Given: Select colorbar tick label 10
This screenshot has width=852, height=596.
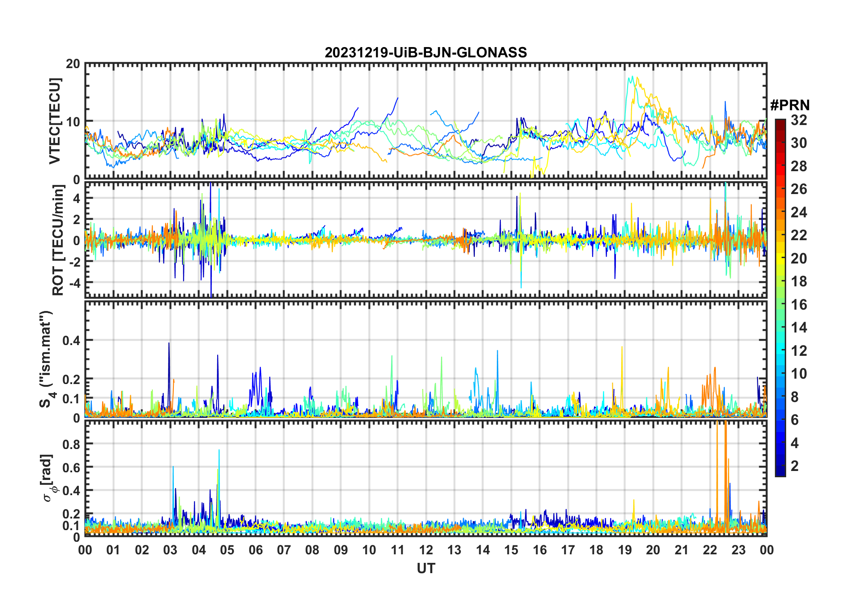Looking at the screenshot, I should point(799,373).
